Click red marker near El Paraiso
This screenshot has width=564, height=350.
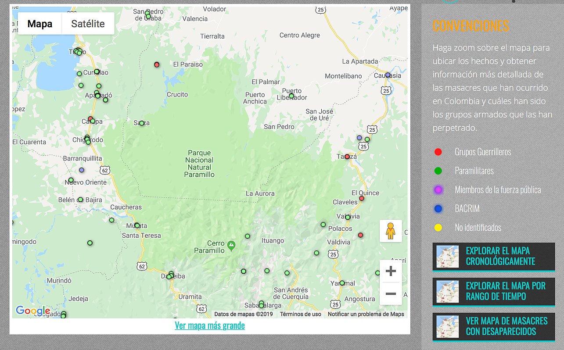(x=157, y=64)
